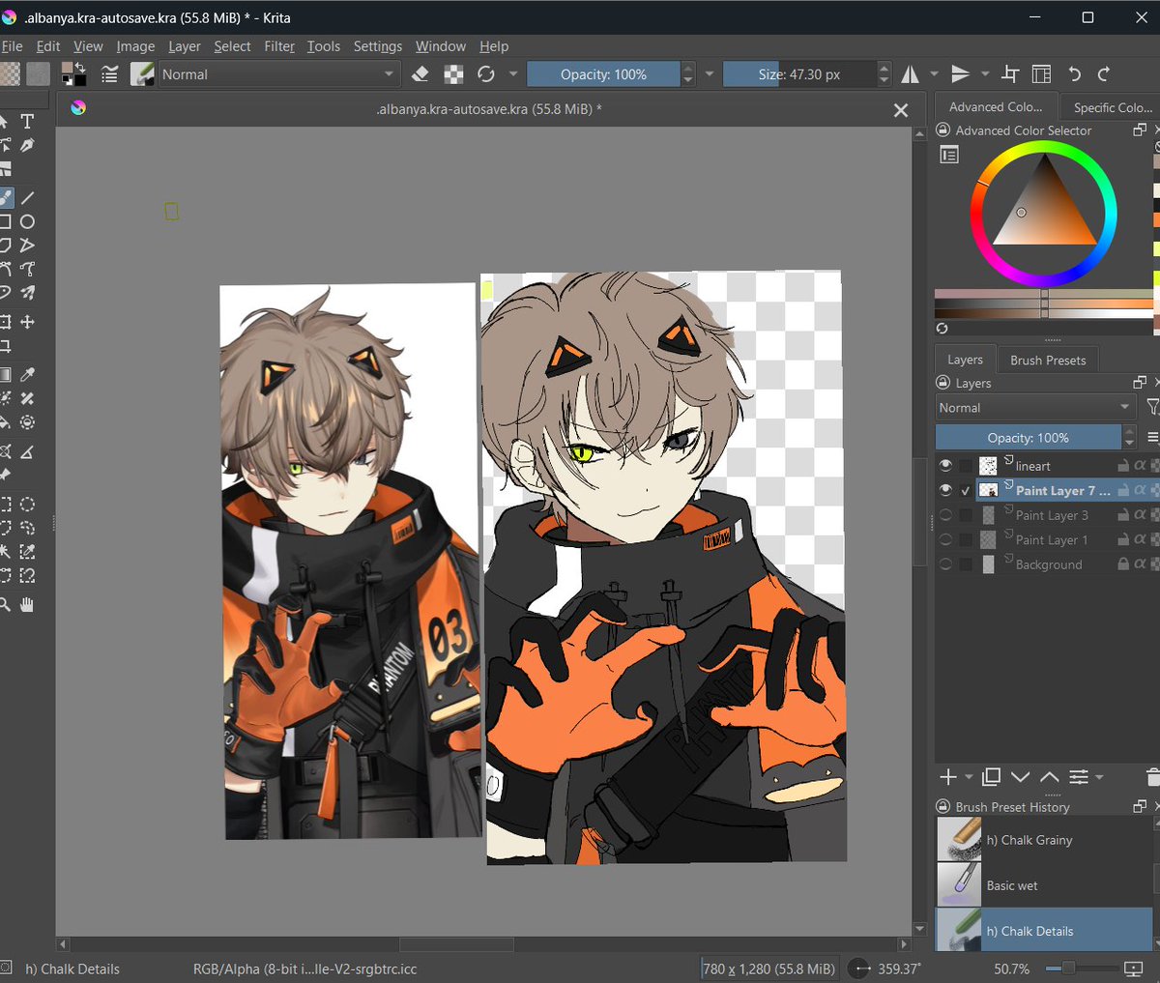Open the brush blending mode Normal dropdown
This screenshot has height=983, width=1160.
point(277,74)
